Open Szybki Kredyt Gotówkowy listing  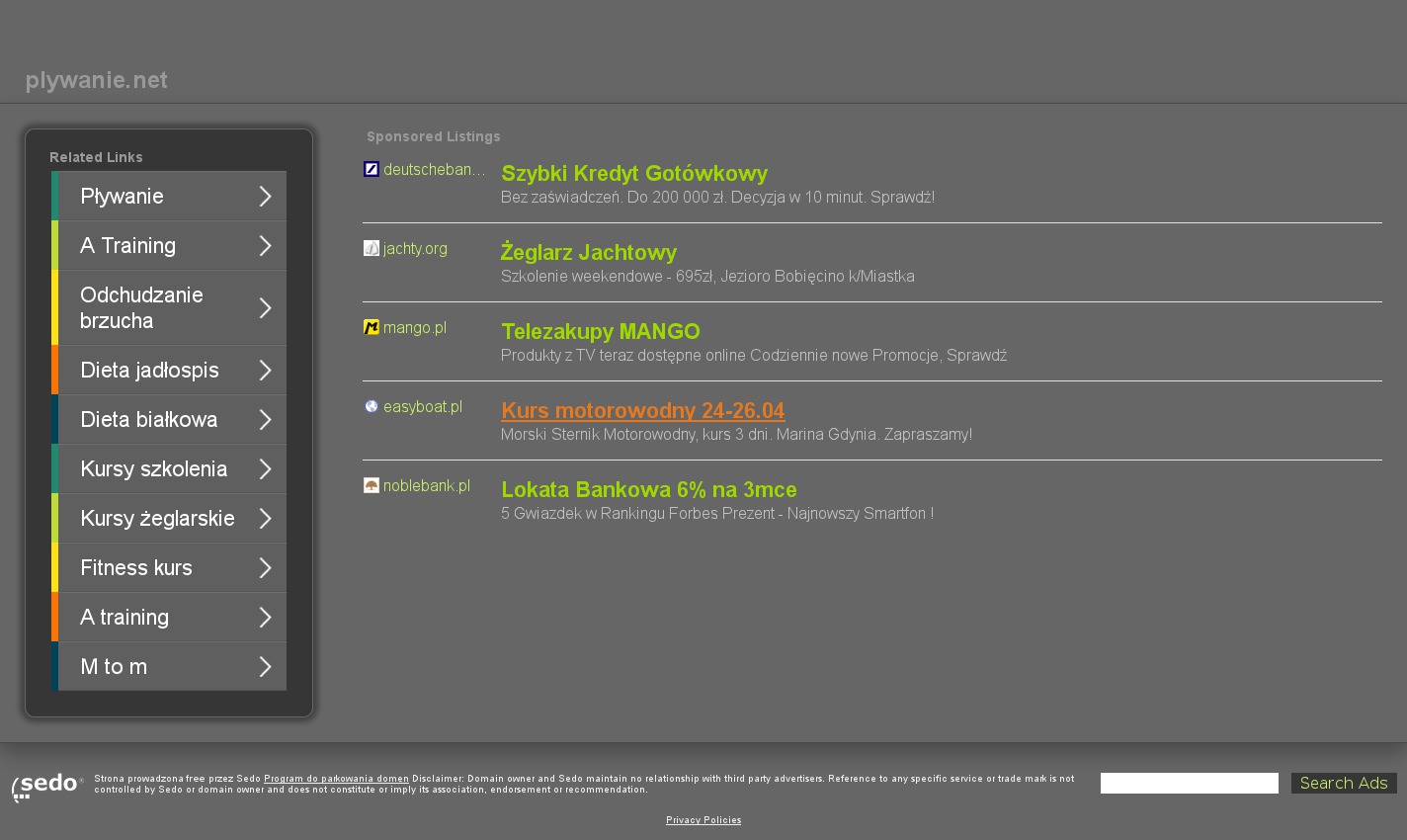[x=634, y=174]
